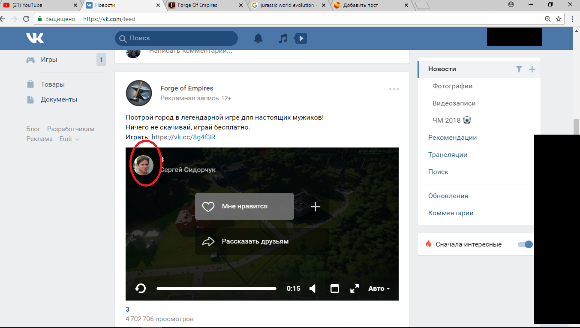Open the Реклама footer link
The image size is (580, 328).
[39, 139]
